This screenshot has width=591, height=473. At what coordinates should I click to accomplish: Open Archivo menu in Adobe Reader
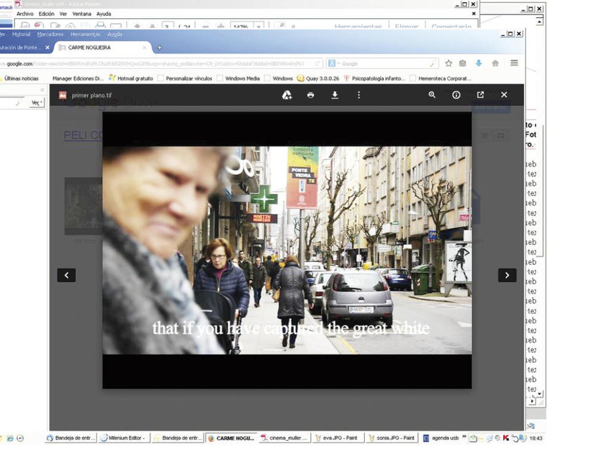[x=25, y=14]
